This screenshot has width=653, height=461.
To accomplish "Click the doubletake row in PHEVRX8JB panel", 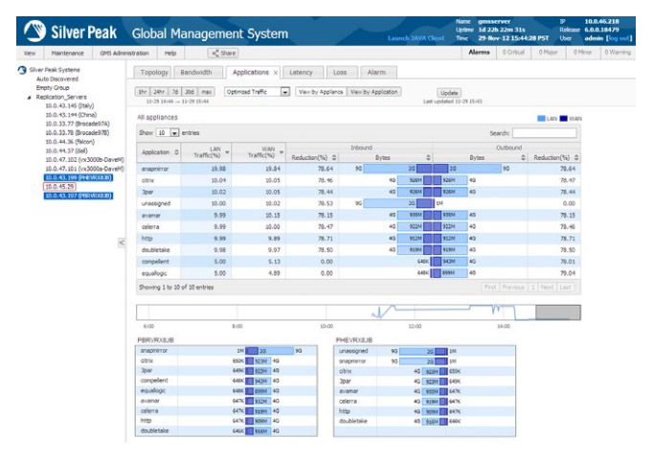I will click(424, 422).
